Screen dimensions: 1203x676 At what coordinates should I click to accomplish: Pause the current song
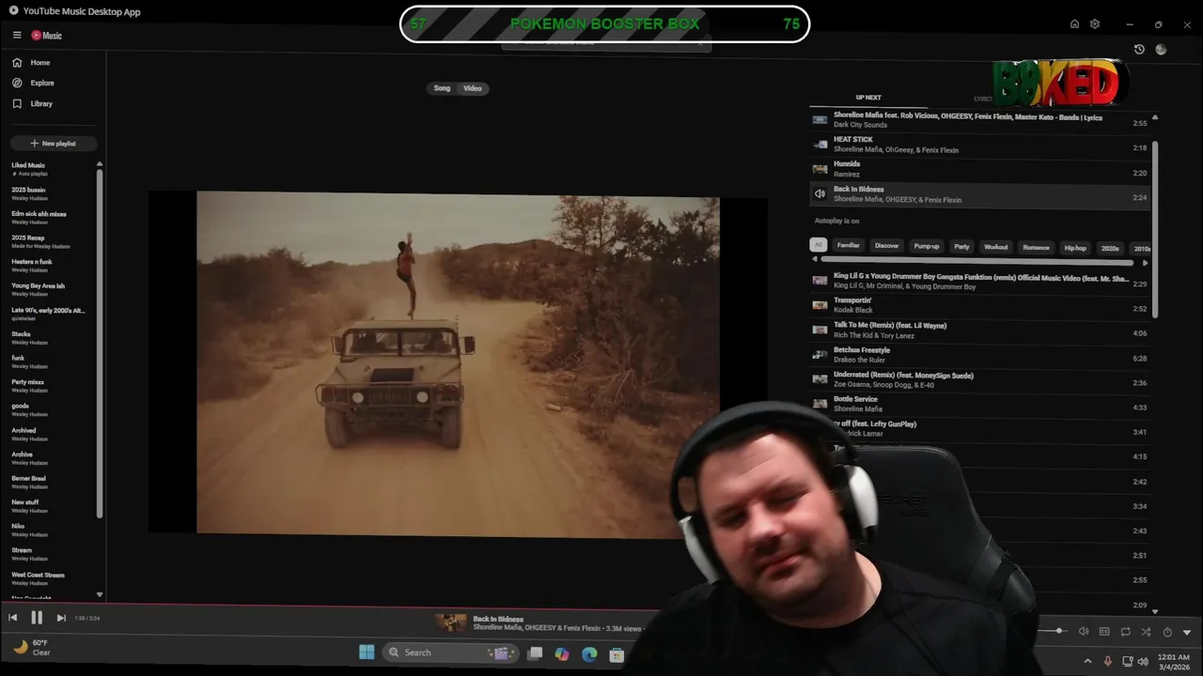click(x=37, y=618)
